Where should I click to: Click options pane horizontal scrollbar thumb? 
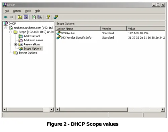tap(94, 109)
